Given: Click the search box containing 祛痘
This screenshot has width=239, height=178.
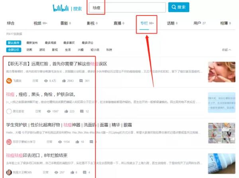Looking at the screenshot, I should pos(127,8).
